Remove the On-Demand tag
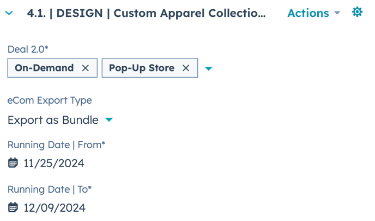The image size is (375, 221). click(86, 68)
